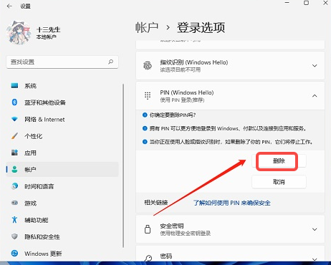Click 取消 to cancel PIN removal

tap(279, 182)
